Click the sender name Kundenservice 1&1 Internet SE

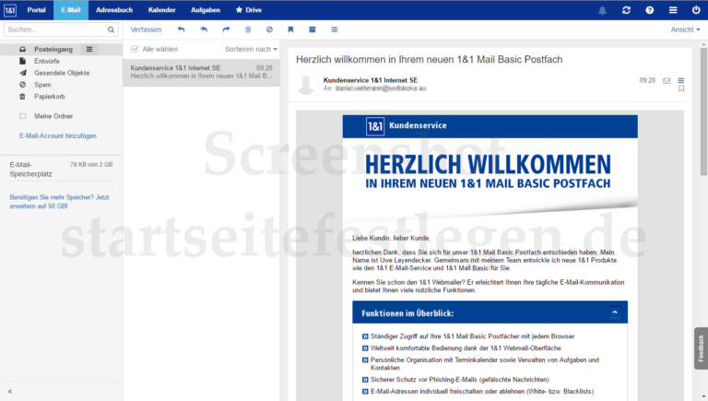pyautogui.click(x=371, y=80)
